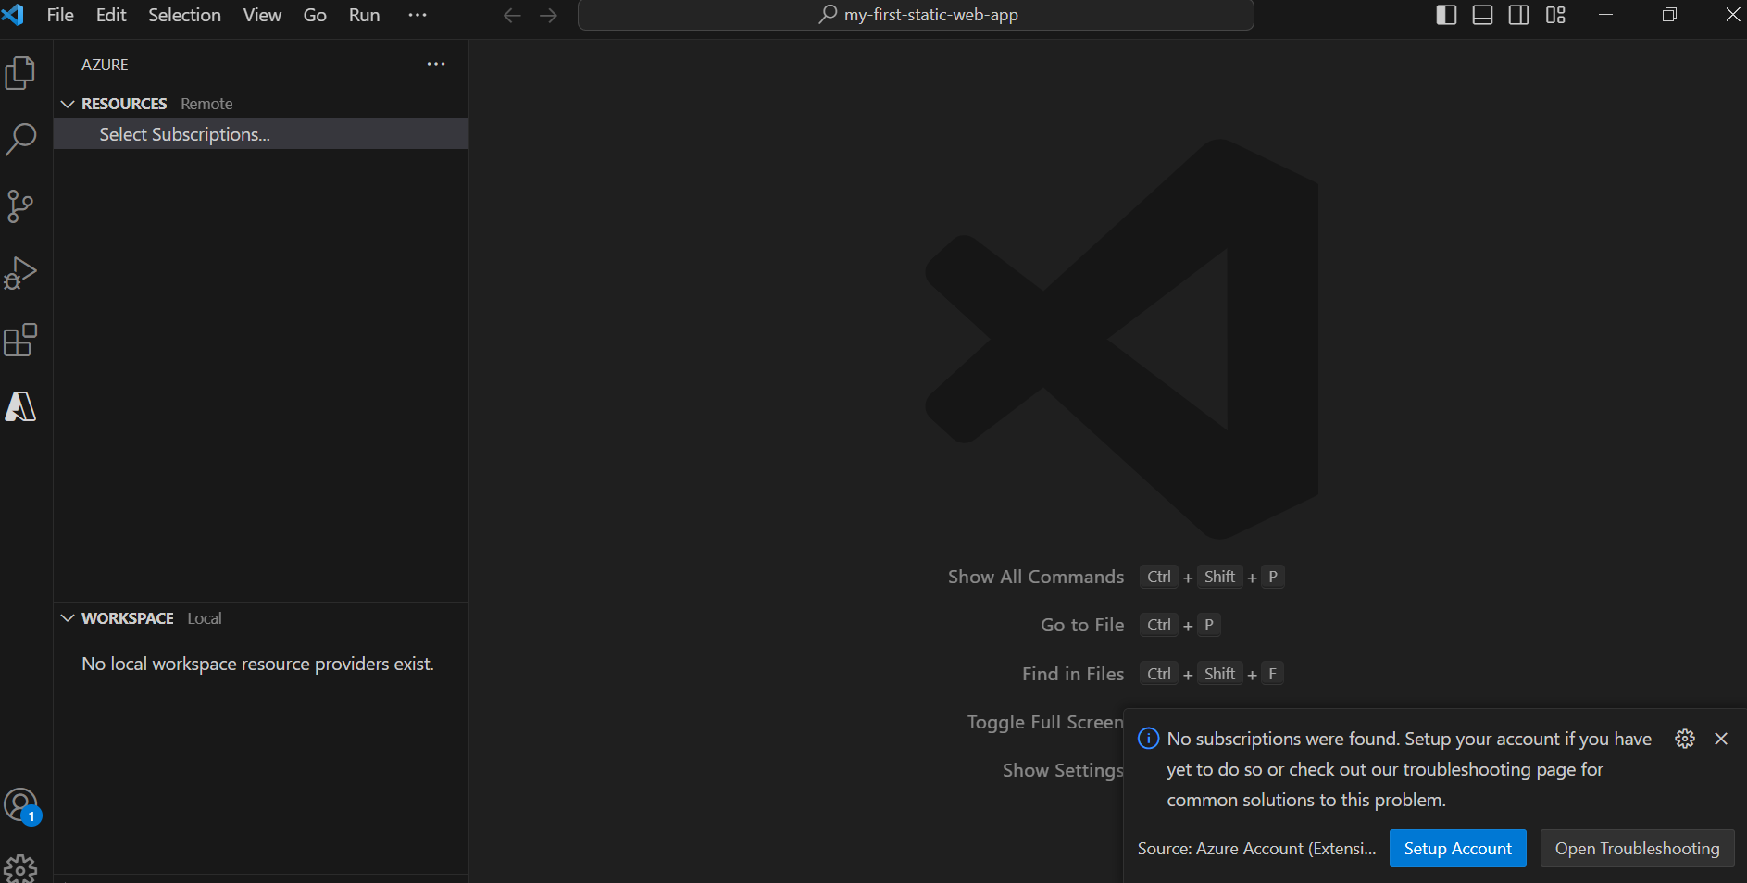
Task: Open the Manage gear menu
Action: (x=20, y=867)
